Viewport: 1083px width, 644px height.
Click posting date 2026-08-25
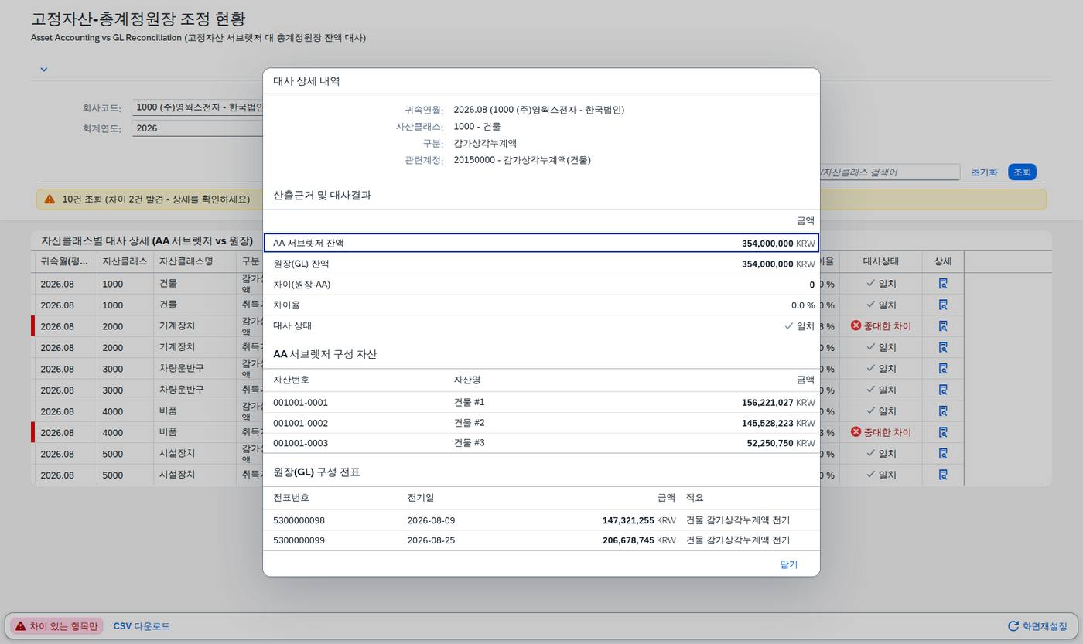431,540
